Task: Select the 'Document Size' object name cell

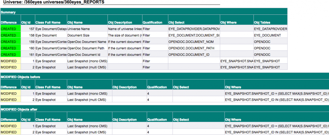Action: pos(87,35)
